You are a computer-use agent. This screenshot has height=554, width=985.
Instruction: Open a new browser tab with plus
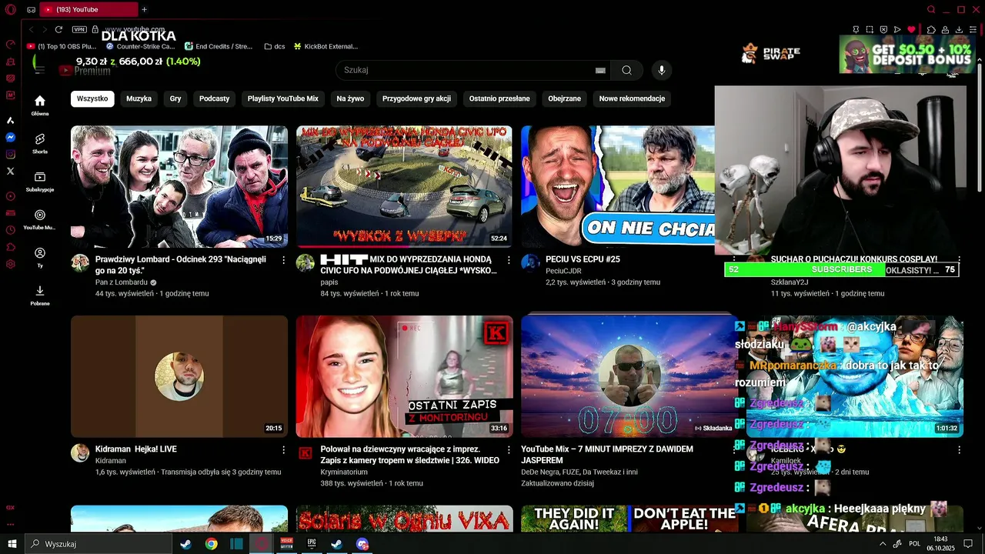144,9
